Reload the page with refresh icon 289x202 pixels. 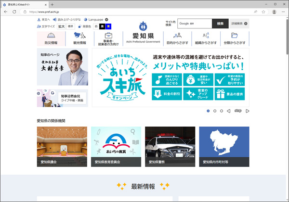click(14, 12)
